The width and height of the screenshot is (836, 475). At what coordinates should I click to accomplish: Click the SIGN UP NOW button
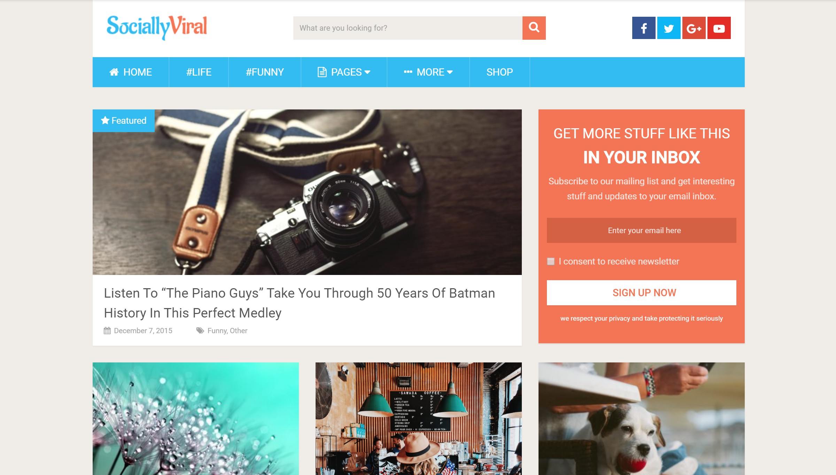click(x=642, y=293)
